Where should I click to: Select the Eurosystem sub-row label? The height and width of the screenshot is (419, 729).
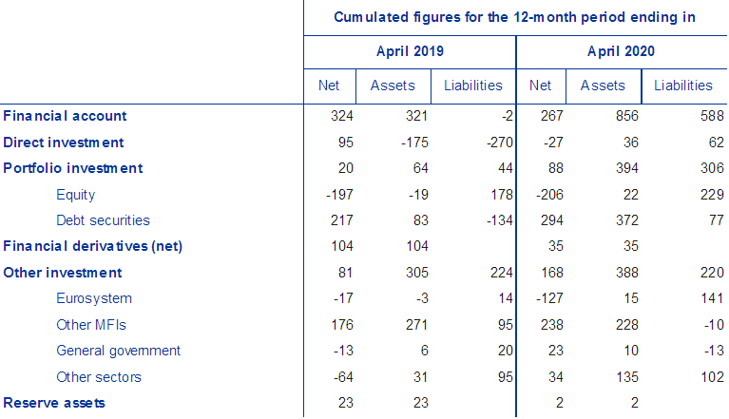(93, 298)
